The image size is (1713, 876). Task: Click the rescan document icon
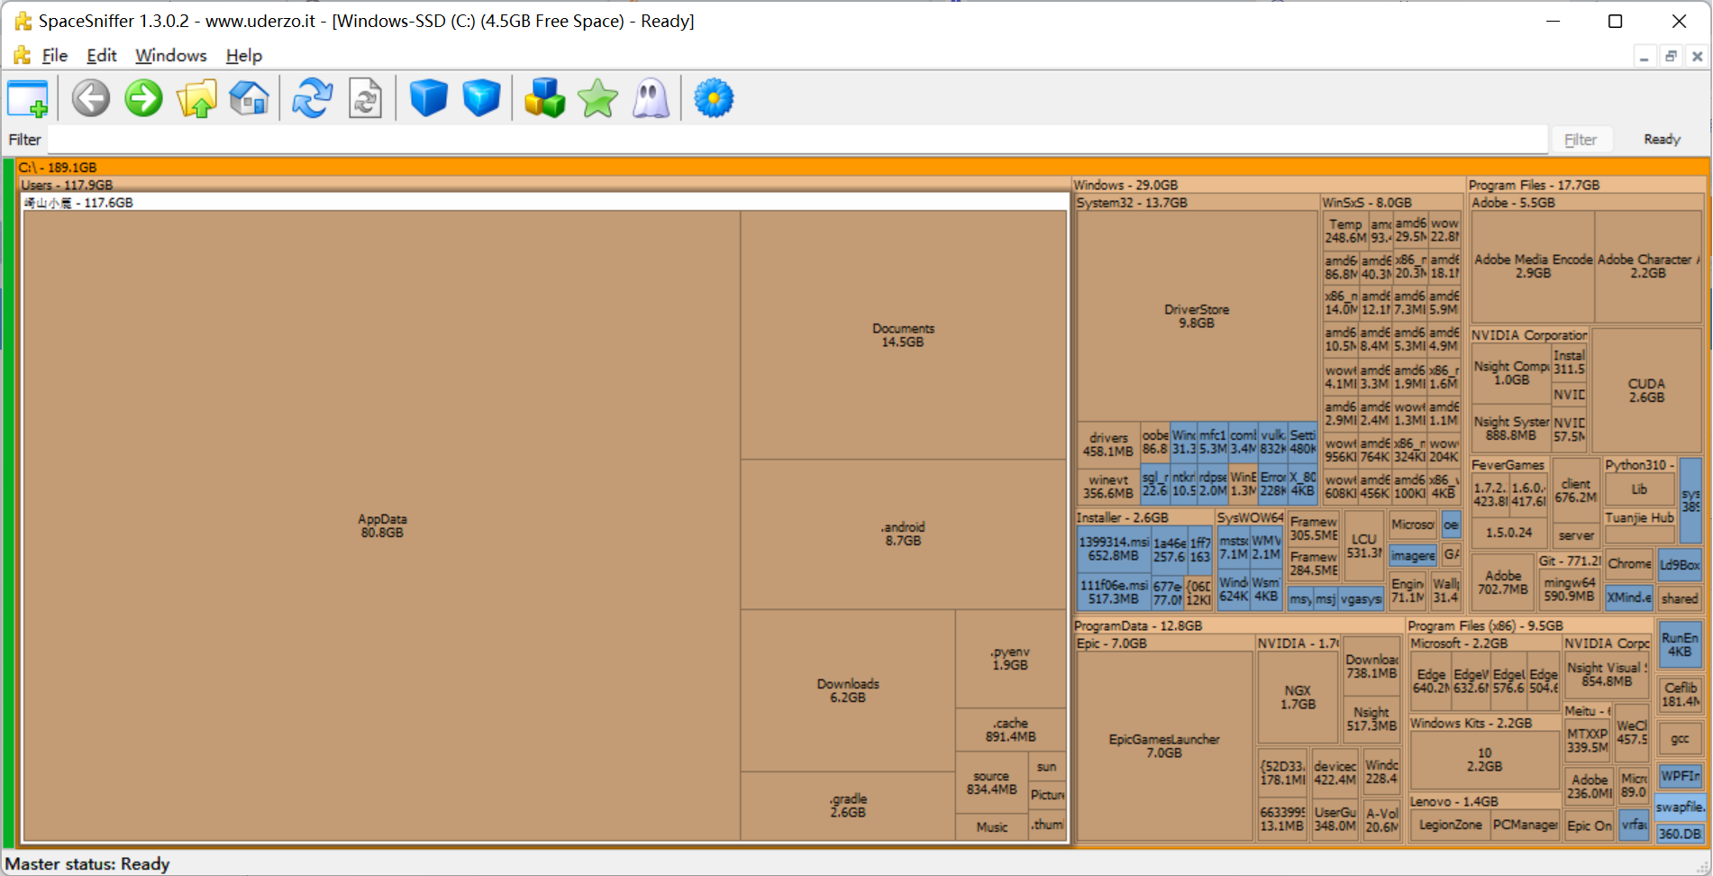[x=365, y=98]
